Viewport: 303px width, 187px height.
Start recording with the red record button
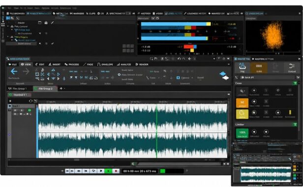pos(116,171)
